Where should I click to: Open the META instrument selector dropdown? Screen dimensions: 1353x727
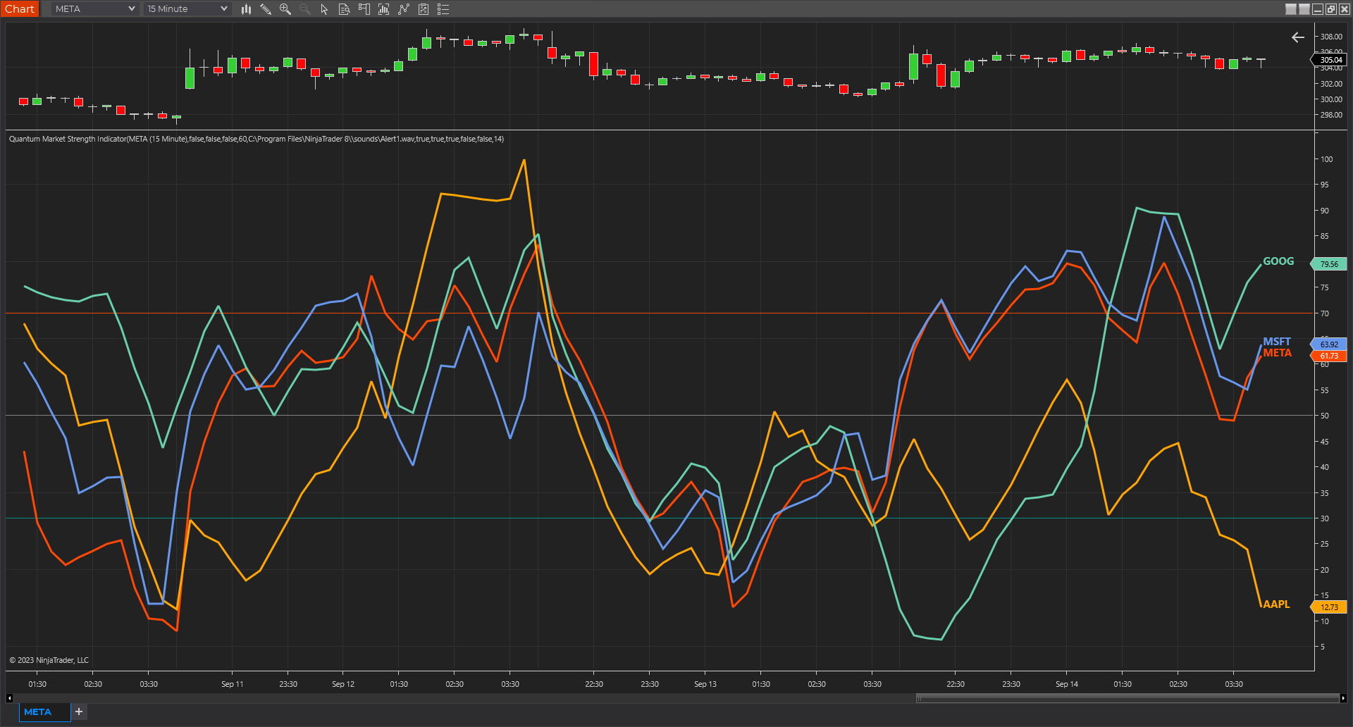coord(94,8)
